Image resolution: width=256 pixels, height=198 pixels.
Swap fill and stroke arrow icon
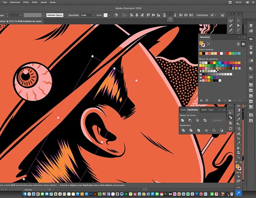[241, 162]
